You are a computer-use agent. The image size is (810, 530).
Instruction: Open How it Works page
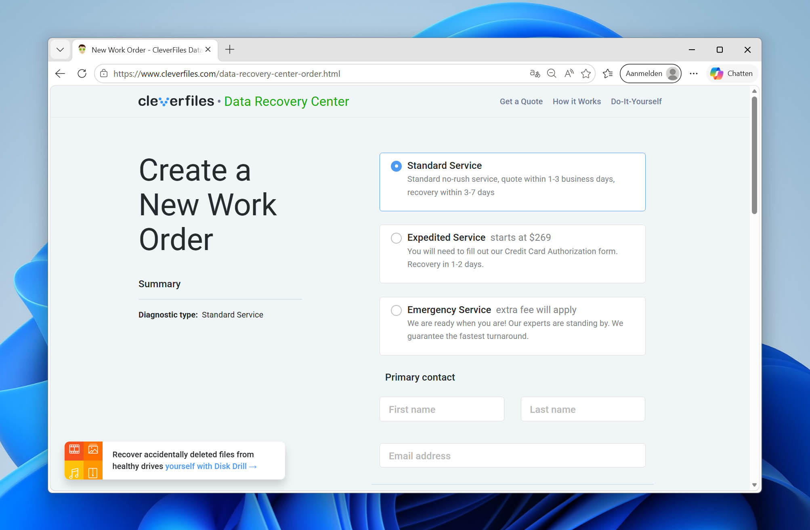point(577,101)
